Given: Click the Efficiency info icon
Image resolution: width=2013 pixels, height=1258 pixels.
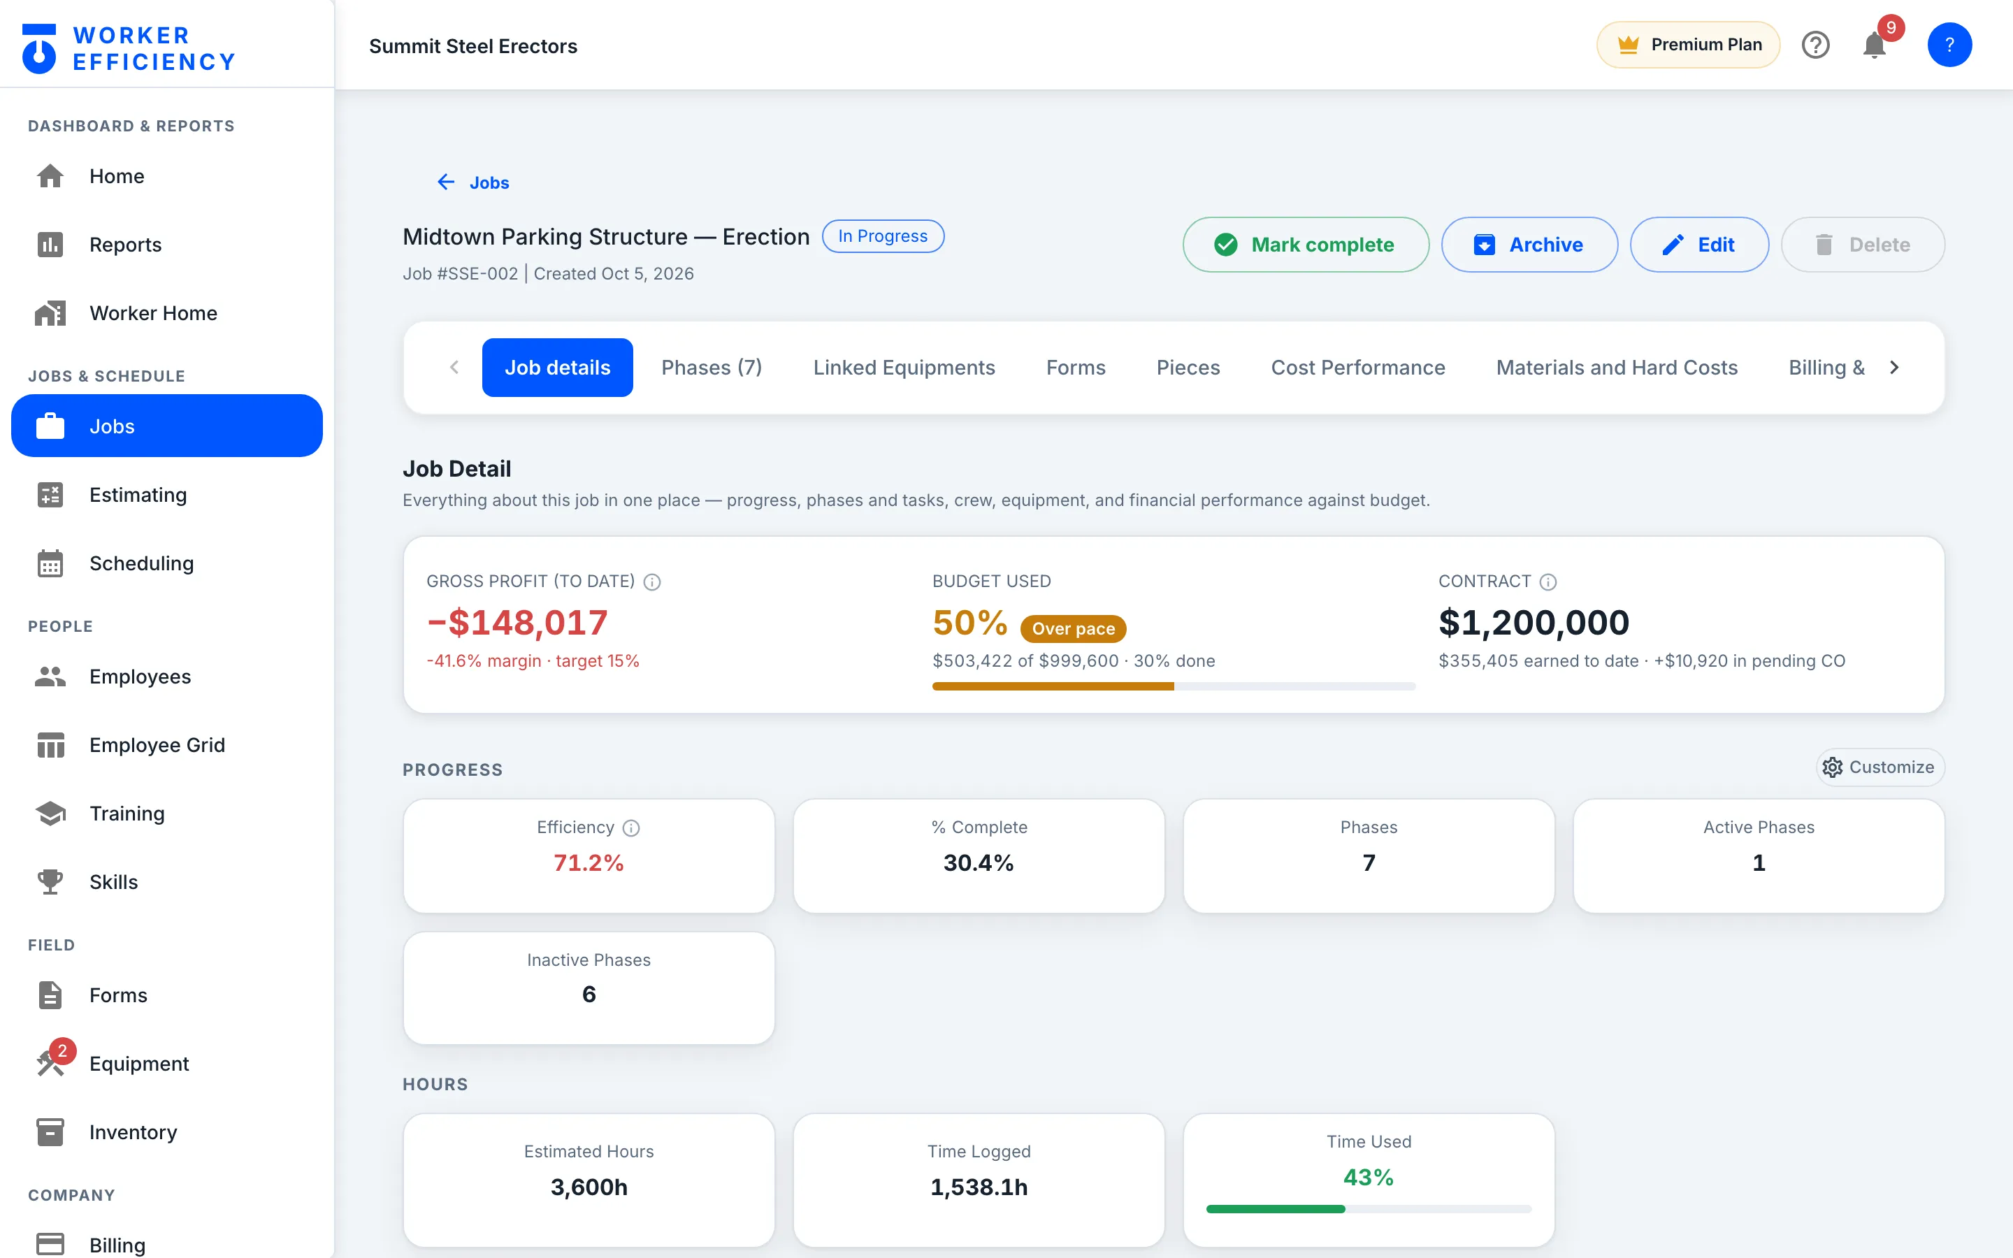Looking at the screenshot, I should pyautogui.click(x=631, y=828).
